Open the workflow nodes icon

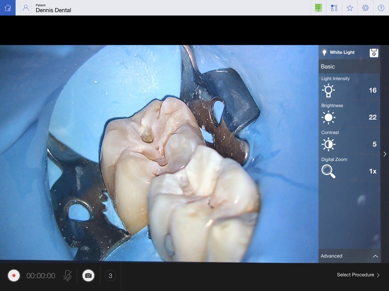point(334,8)
